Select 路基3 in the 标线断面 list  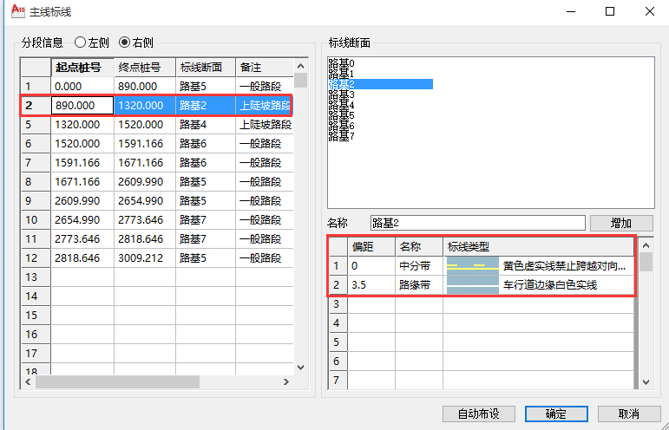[342, 94]
